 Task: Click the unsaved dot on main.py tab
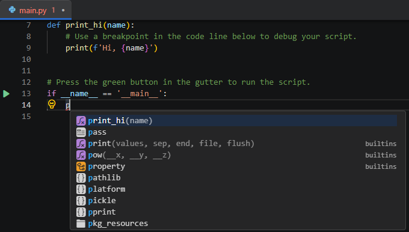point(63,10)
